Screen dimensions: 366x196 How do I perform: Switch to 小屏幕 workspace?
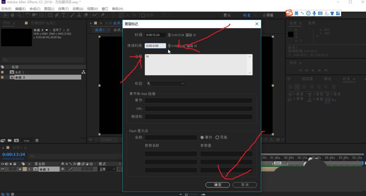[x=268, y=15]
